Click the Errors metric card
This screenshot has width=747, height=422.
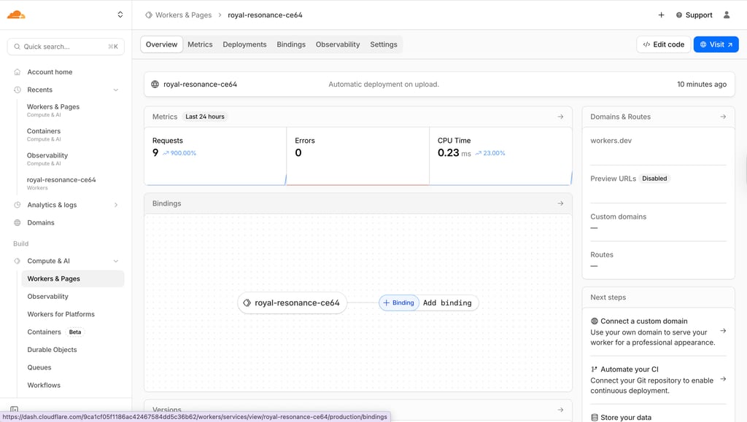tap(357, 155)
